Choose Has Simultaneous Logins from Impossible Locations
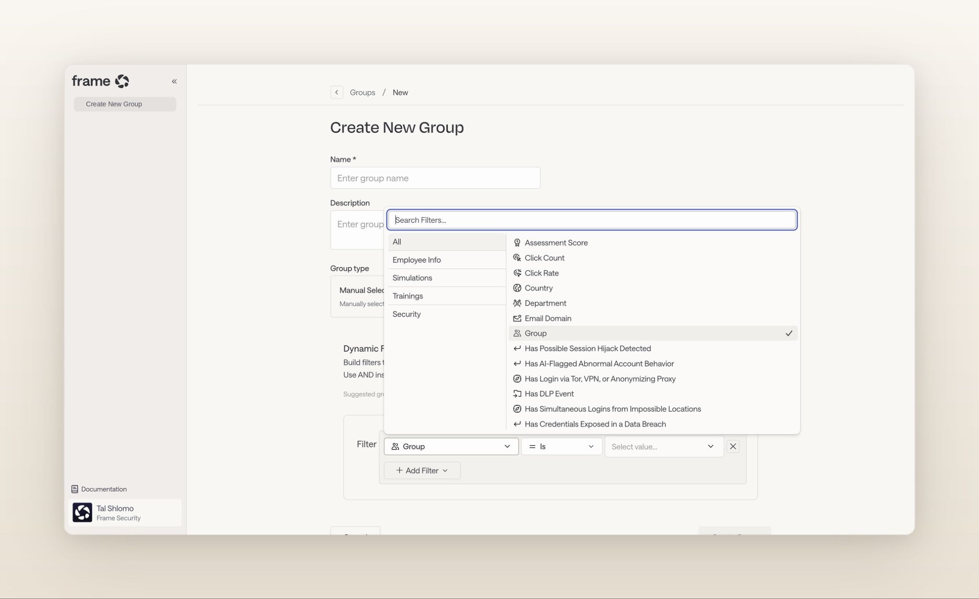This screenshot has width=979, height=599. click(x=653, y=409)
